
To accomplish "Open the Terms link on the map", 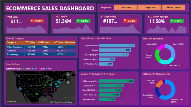I will tap(70, 102).
